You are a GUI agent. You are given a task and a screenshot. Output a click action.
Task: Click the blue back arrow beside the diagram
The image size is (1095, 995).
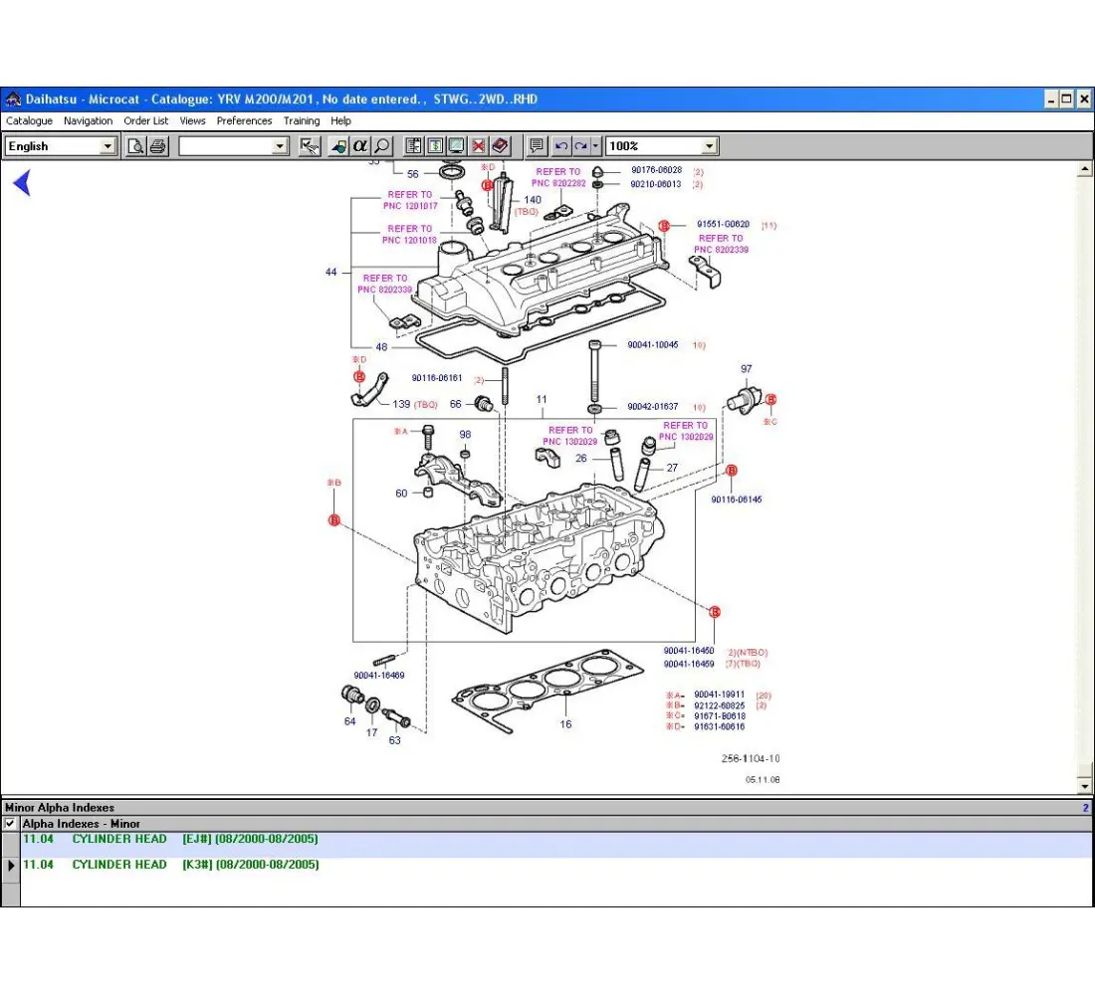click(x=22, y=183)
